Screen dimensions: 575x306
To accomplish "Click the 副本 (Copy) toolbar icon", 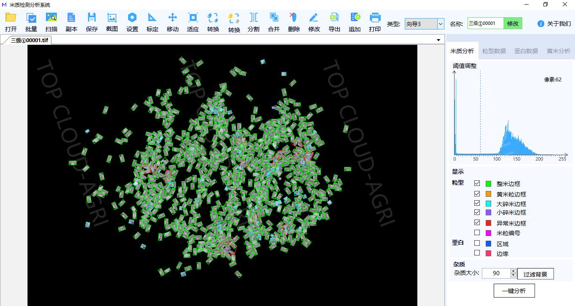I will tap(72, 18).
